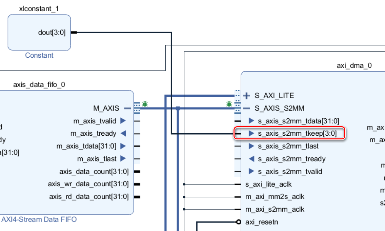Open the Constant IP link under xlconstant_1
The image size is (385, 231).
click(39, 55)
